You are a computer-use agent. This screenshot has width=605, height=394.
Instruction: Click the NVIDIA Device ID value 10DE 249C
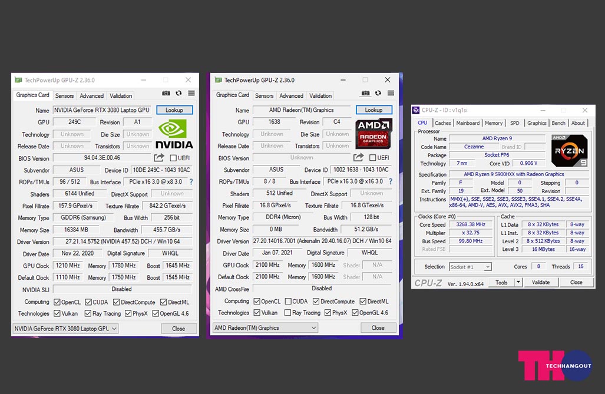(161, 170)
